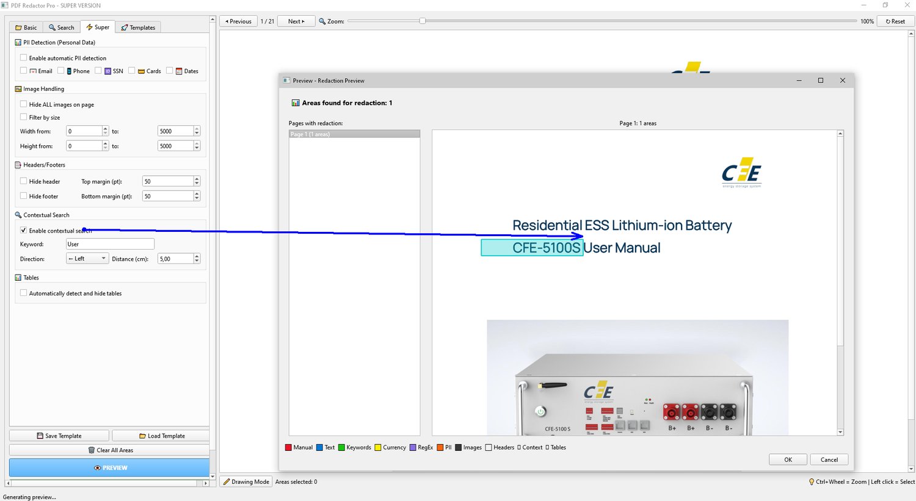The width and height of the screenshot is (916, 501).
Task: Go to the Previous page
Action: click(x=238, y=21)
